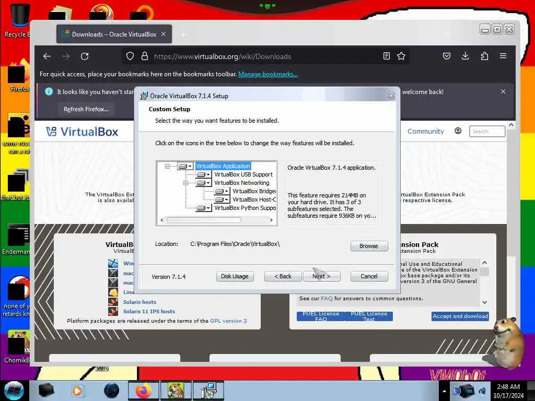The image size is (535, 401).
Task: Open the Solaris hosts download link
Action: click(x=139, y=302)
